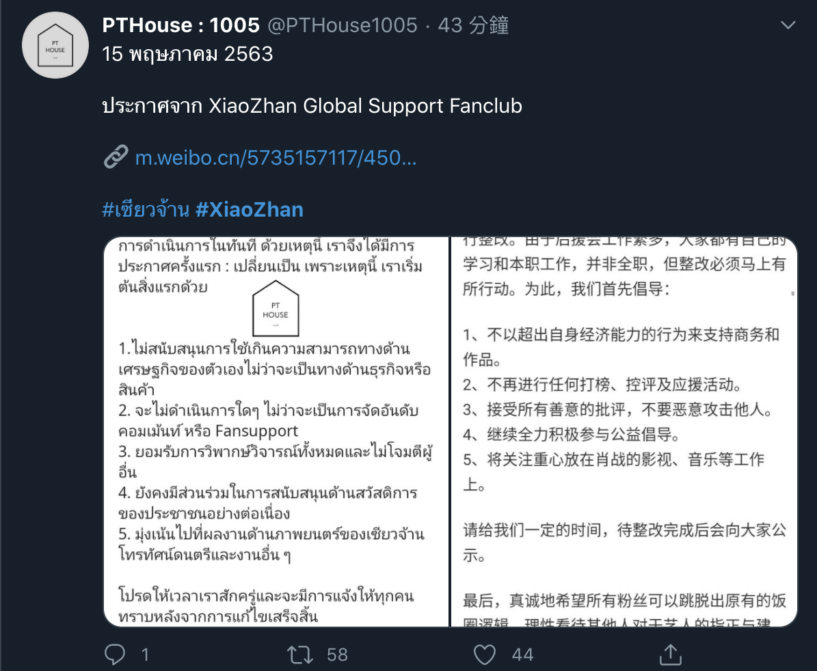
Task: Expand tweet options with the chevron
Action: [x=788, y=25]
